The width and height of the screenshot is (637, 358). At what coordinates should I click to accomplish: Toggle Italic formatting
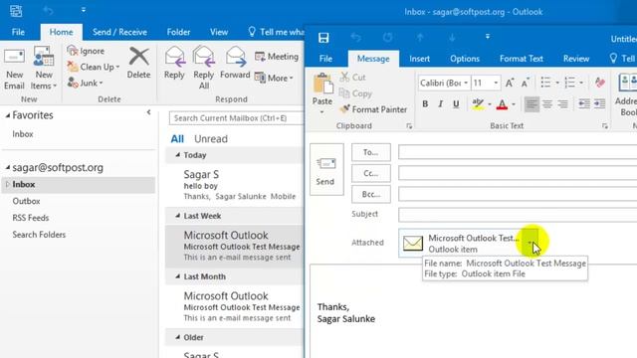440,103
